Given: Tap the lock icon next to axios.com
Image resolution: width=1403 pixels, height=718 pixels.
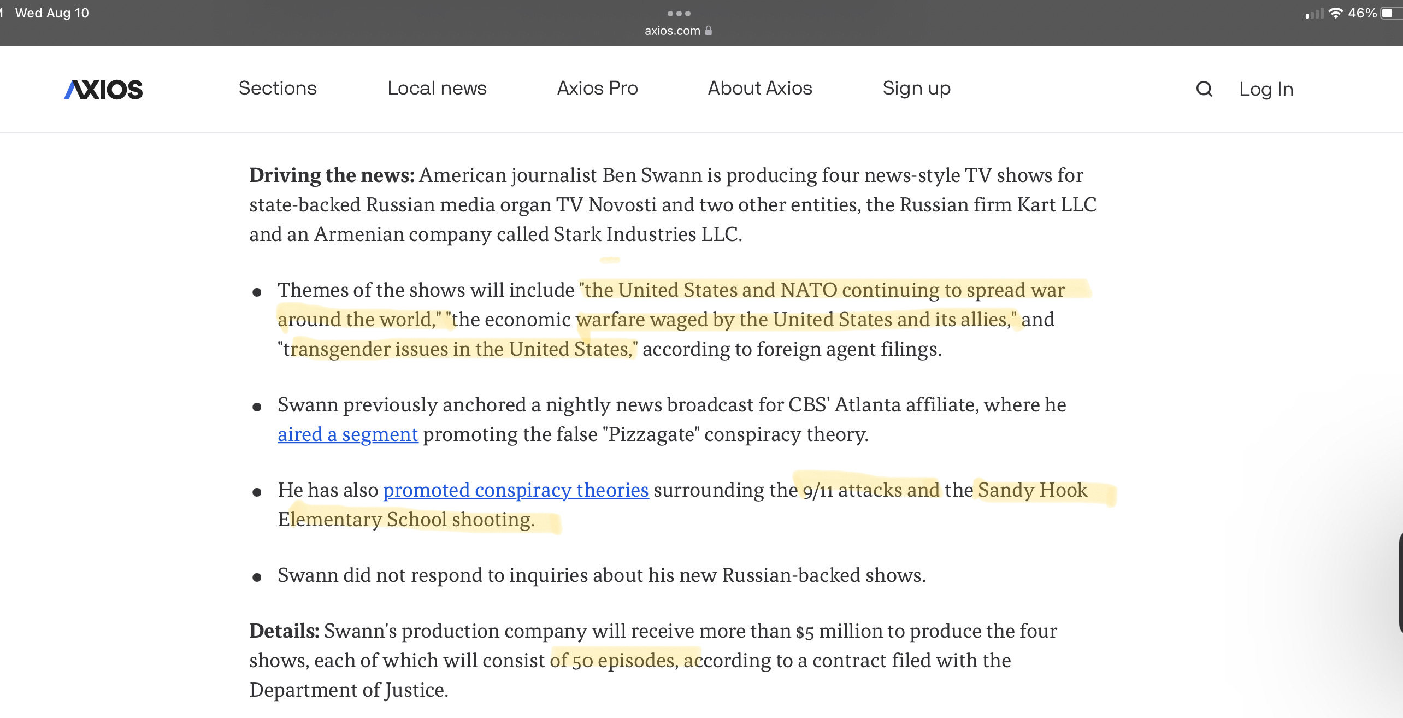Looking at the screenshot, I should point(709,31).
